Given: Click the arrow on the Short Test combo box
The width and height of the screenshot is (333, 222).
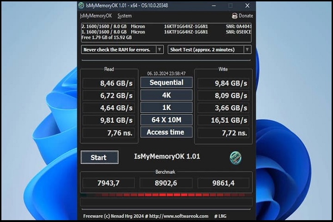Looking at the screenshot, I should [247, 49].
